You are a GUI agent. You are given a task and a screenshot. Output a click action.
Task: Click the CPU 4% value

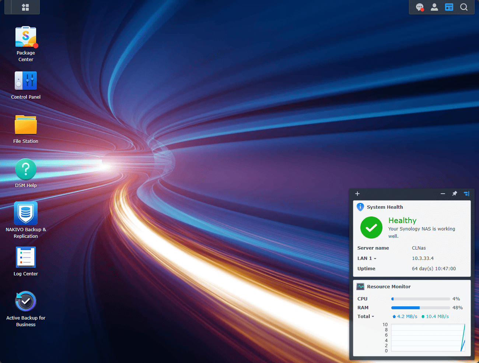point(456,299)
